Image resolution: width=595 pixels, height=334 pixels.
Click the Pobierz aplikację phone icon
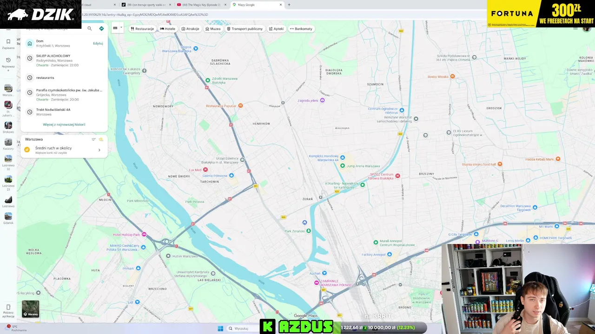point(8,307)
